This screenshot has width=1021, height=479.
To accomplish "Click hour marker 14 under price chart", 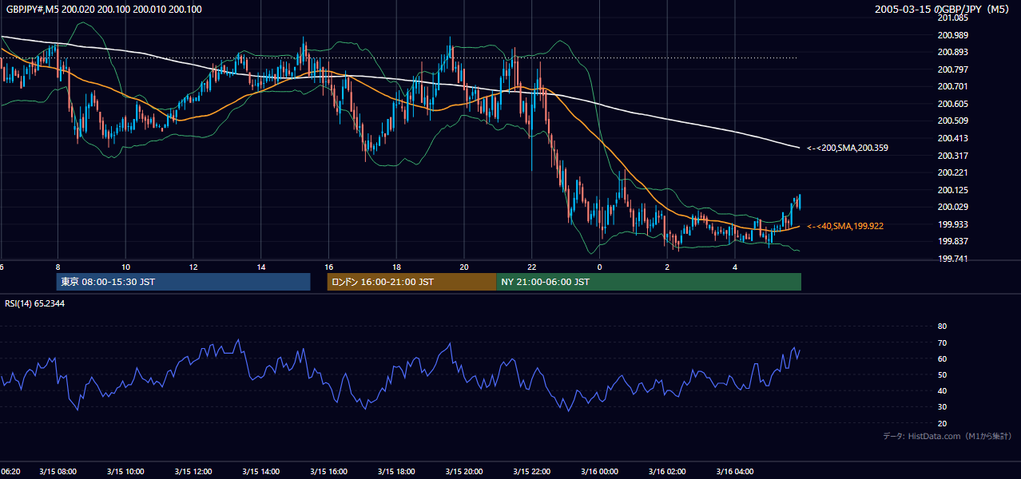I will (x=261, y=267).
